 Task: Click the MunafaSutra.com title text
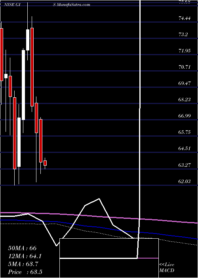pos(73,5)
